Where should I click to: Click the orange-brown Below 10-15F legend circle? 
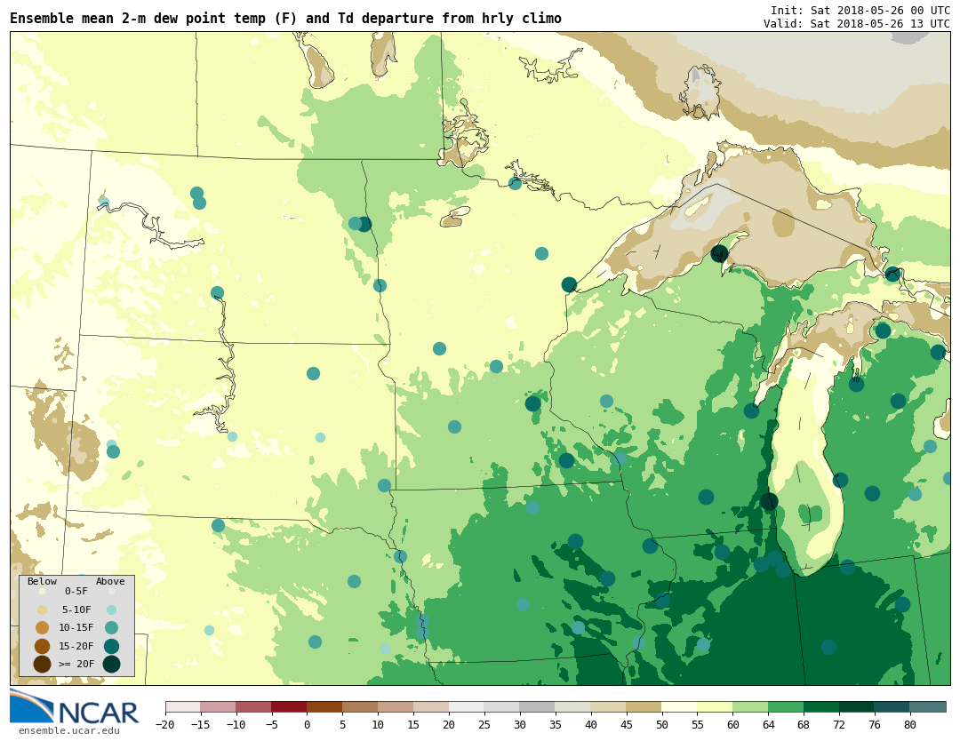point(43,628)
